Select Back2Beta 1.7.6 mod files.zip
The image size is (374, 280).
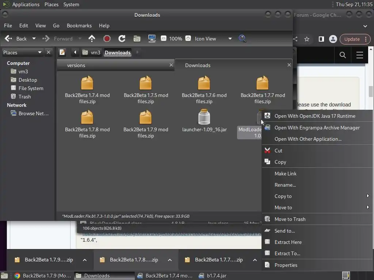pos(204,90)
